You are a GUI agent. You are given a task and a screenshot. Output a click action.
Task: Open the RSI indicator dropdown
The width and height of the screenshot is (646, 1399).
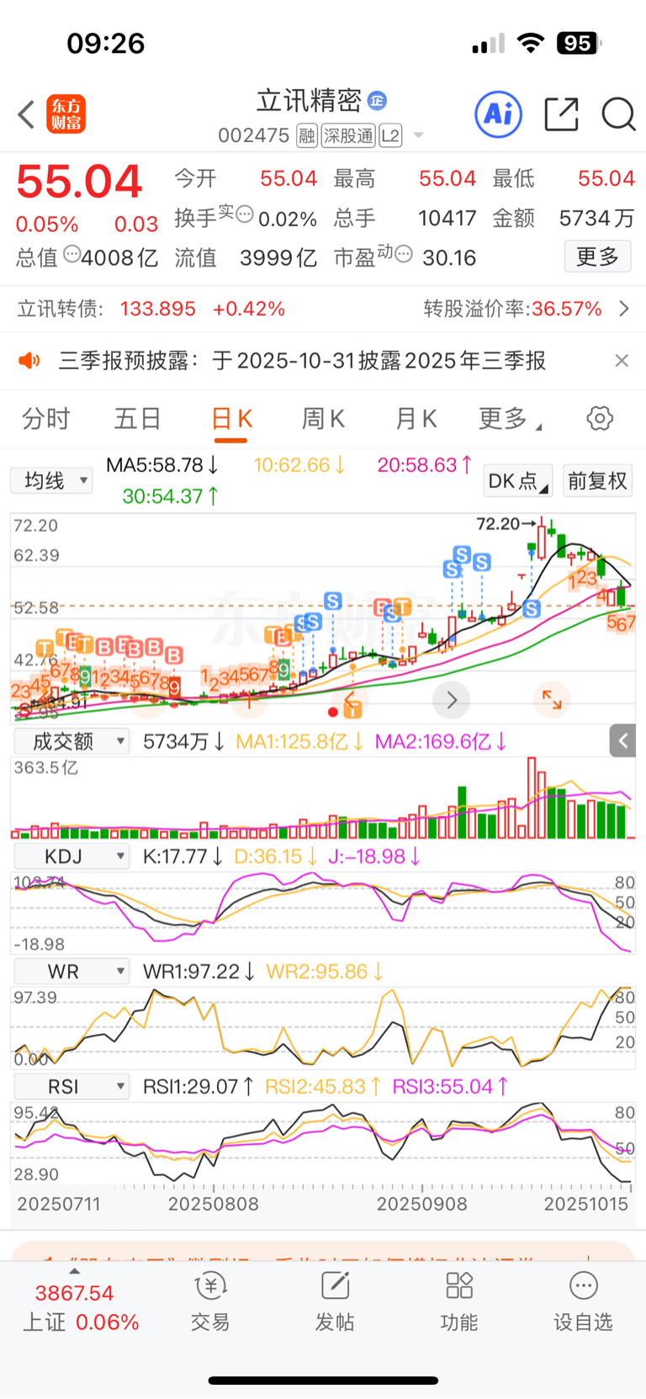tap(71, 1086)
